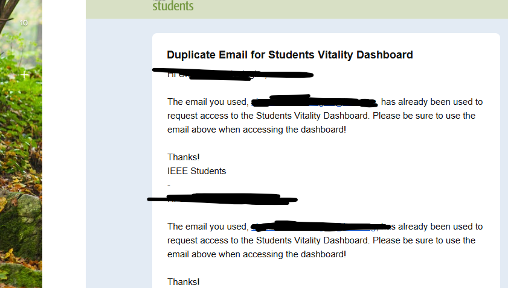Click the green students logo in header

point(173,5)
